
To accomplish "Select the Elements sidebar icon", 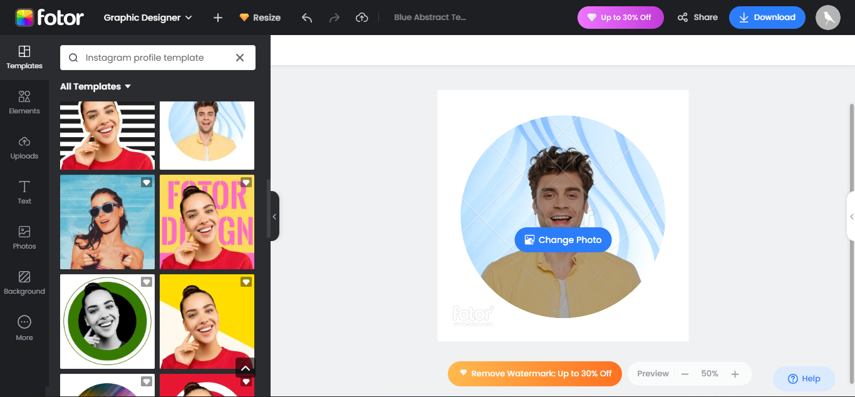I will 24,101.
